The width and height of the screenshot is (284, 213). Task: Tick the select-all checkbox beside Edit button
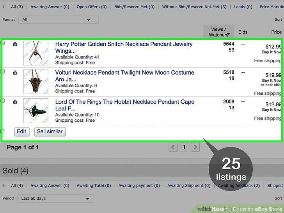3,131
